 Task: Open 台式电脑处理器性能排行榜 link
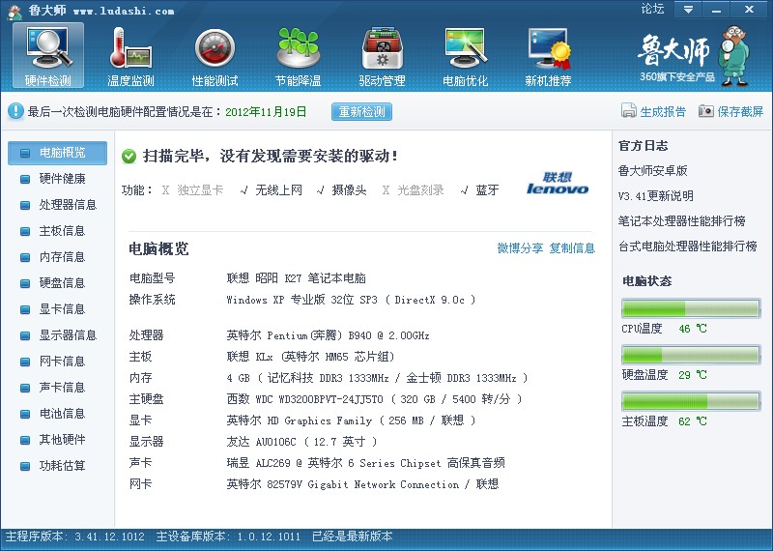coord(688,246)
